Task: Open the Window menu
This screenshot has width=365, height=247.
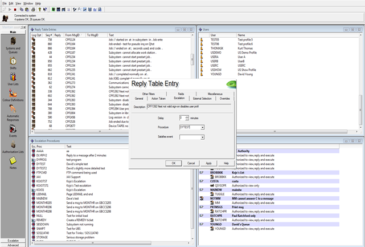Action: point(28,3)
